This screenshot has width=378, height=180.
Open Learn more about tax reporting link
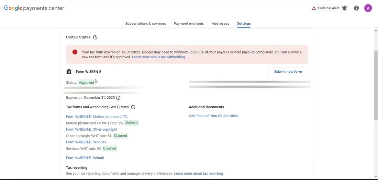tap(198, 173)
